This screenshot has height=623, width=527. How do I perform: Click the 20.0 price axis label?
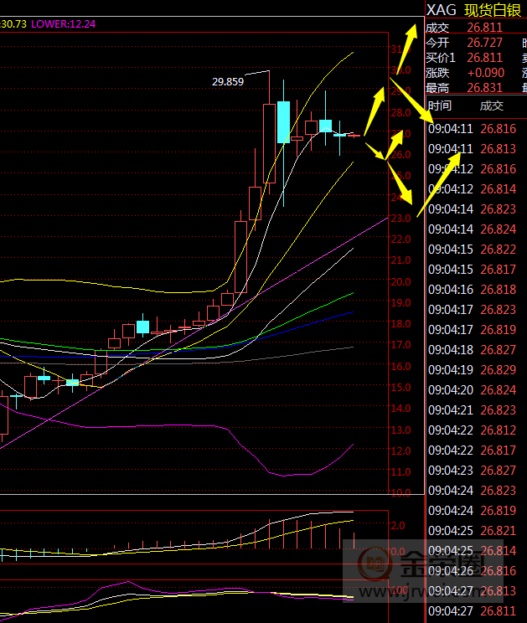(x=400, y=281)
